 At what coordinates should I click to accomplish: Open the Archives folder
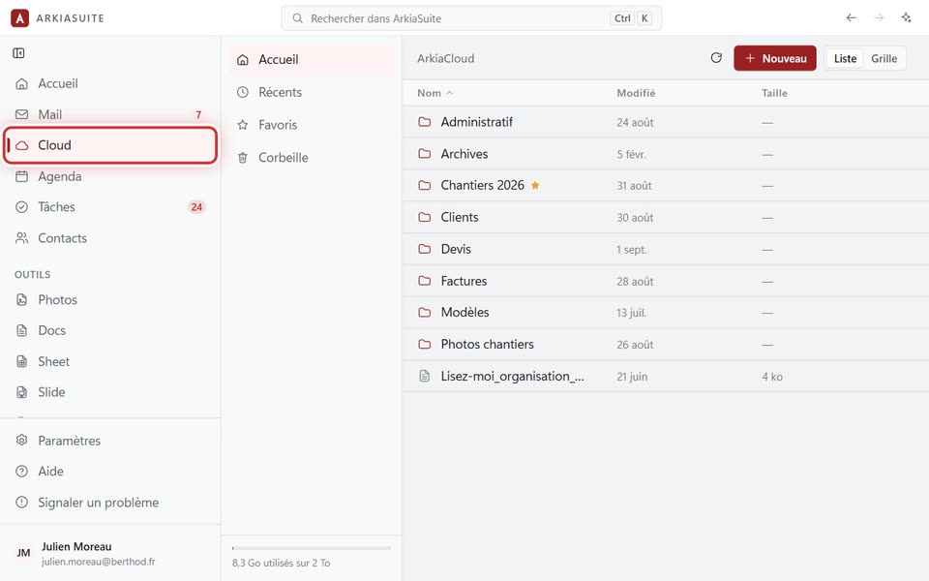[x=666, y=154]
